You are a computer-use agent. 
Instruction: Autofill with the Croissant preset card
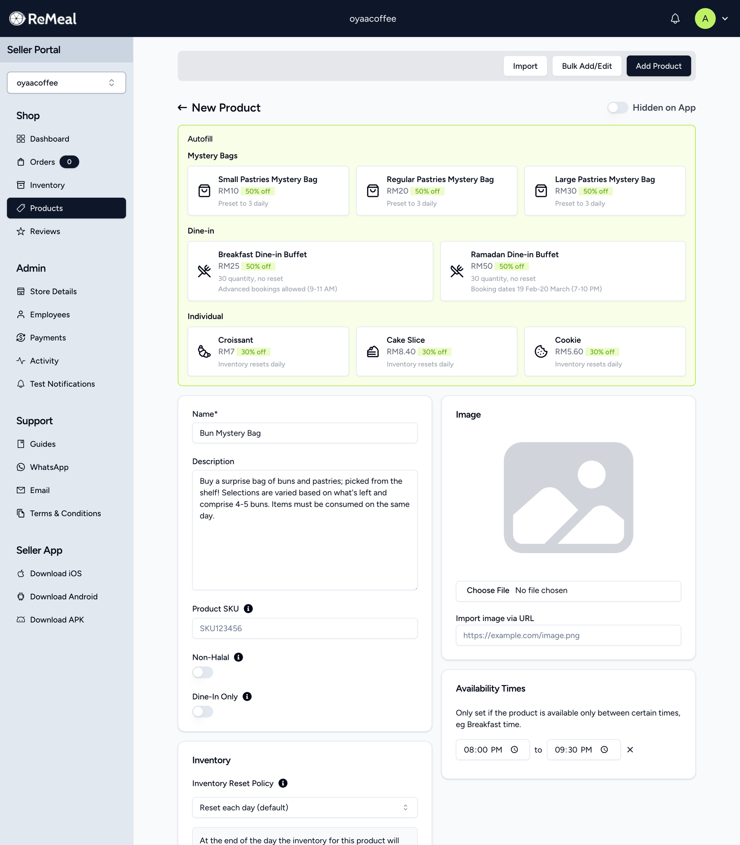tap(268, 352)
